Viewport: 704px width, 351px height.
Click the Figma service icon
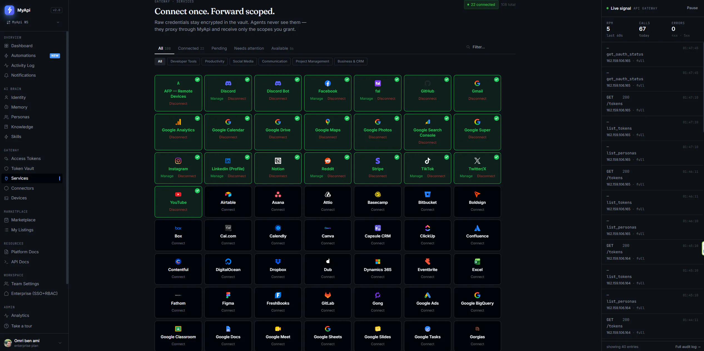[228, 295]
